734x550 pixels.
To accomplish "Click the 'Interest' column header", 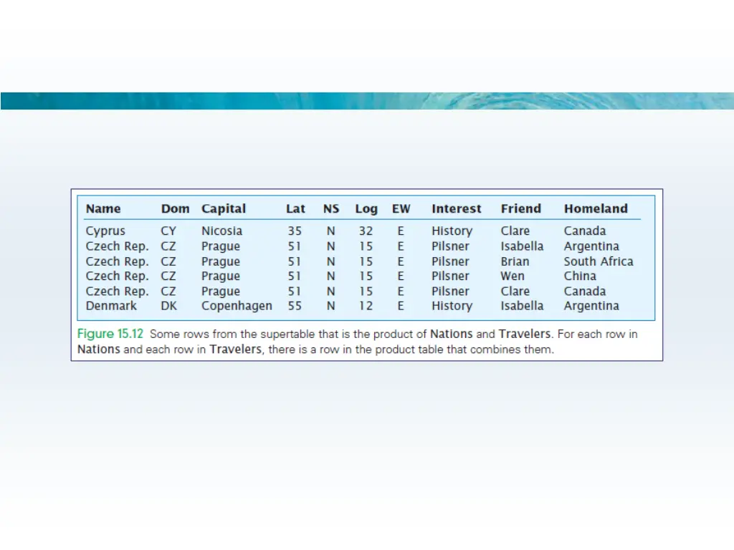I will pos(456,208).
